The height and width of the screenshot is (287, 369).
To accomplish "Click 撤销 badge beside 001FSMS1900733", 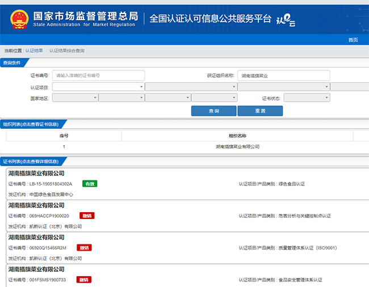I will [x=84, y=280].
